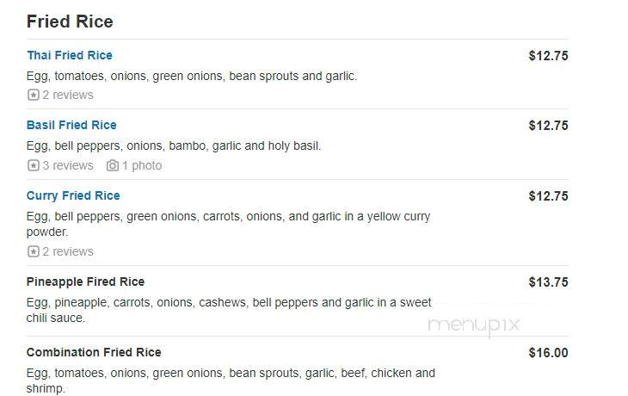The image size is (628, 396).
Task: View 3 reviews for Basil Fried Rice
Action: coord(68,165)
